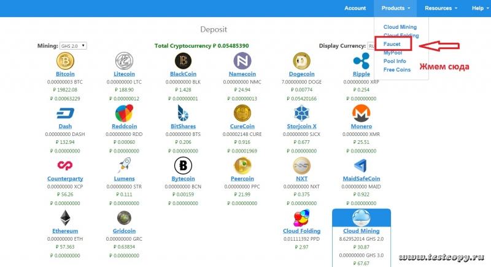Open the CureCoin text link
491x267 pixels.
242,126
